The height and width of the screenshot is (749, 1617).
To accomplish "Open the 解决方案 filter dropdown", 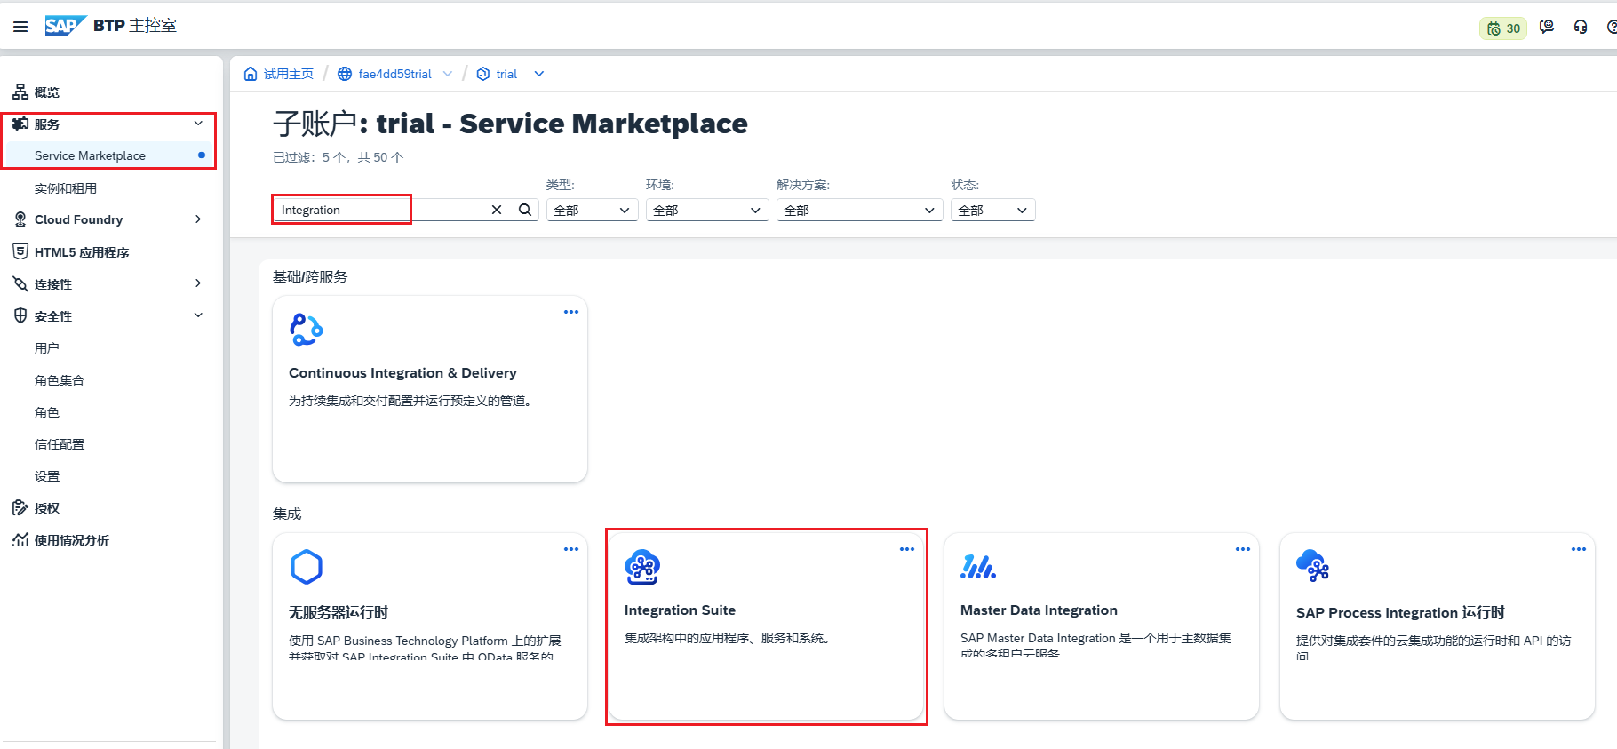I will (x=859, y=211).
